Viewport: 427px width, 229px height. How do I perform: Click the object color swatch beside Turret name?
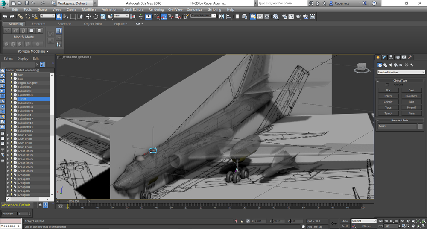coord(421,126)
